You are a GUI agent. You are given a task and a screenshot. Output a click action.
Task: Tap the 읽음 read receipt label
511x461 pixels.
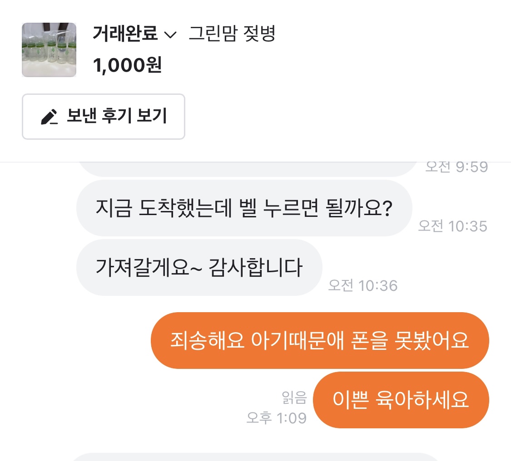294,398
